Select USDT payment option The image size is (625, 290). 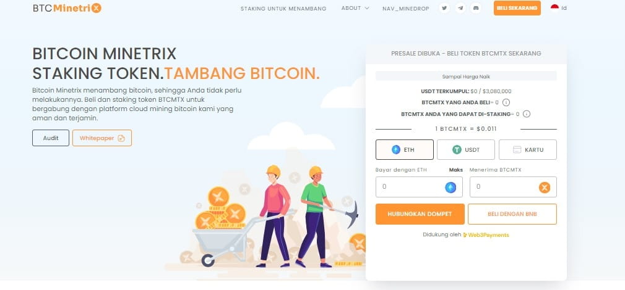click(x=466, y=150)
